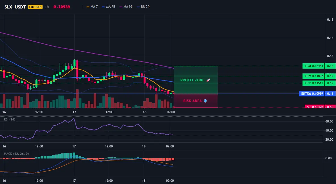Click the 0.15 price axis value
Viewport: 336px width, 184px height.
click(x=330, y=20)
